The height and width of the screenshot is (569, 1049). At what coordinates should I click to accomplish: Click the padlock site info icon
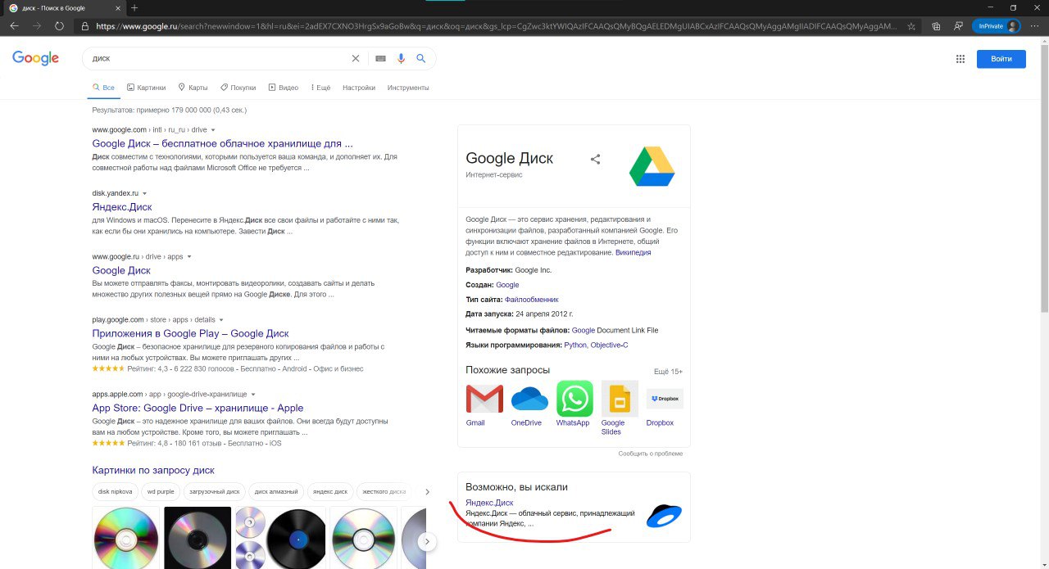(x=85, y=26)
